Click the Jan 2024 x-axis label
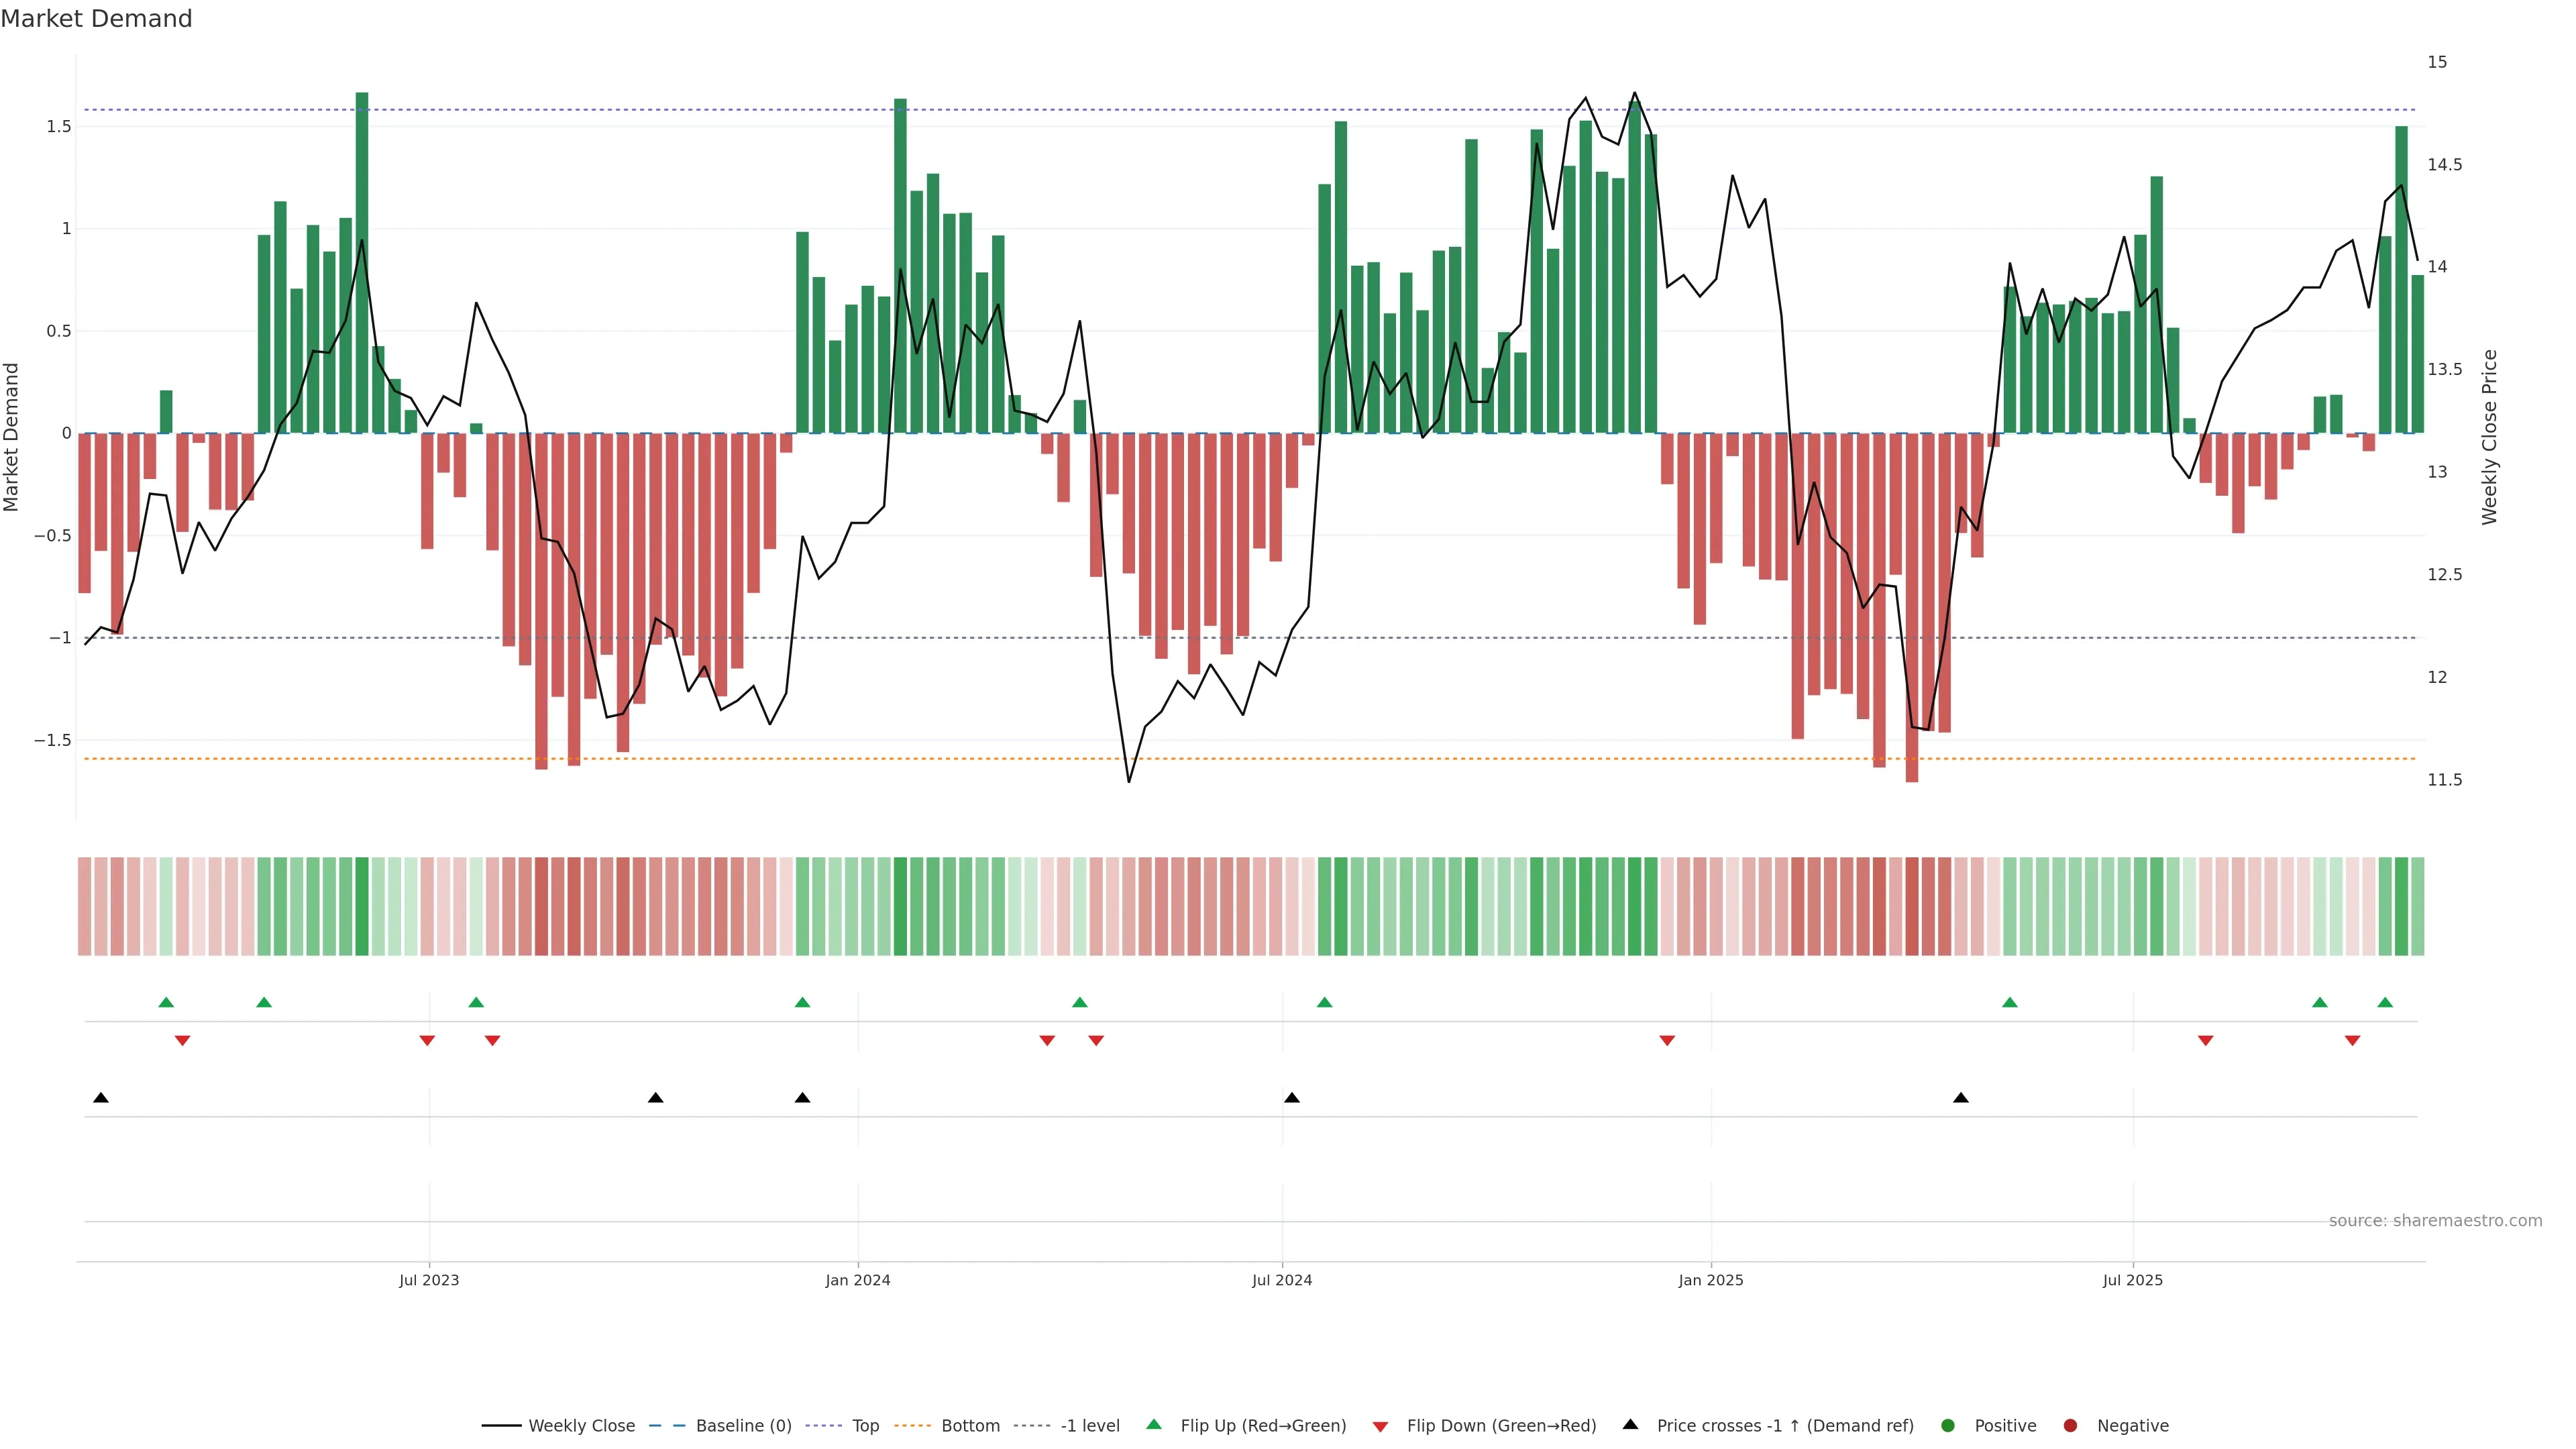The image size is (2576, 1449). [857, 1280]
